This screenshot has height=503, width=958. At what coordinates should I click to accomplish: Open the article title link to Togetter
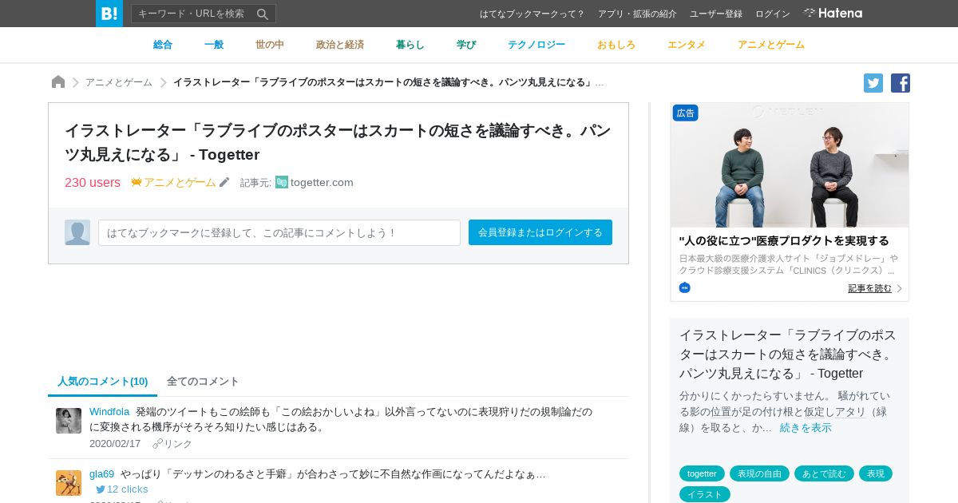[338, 142]
